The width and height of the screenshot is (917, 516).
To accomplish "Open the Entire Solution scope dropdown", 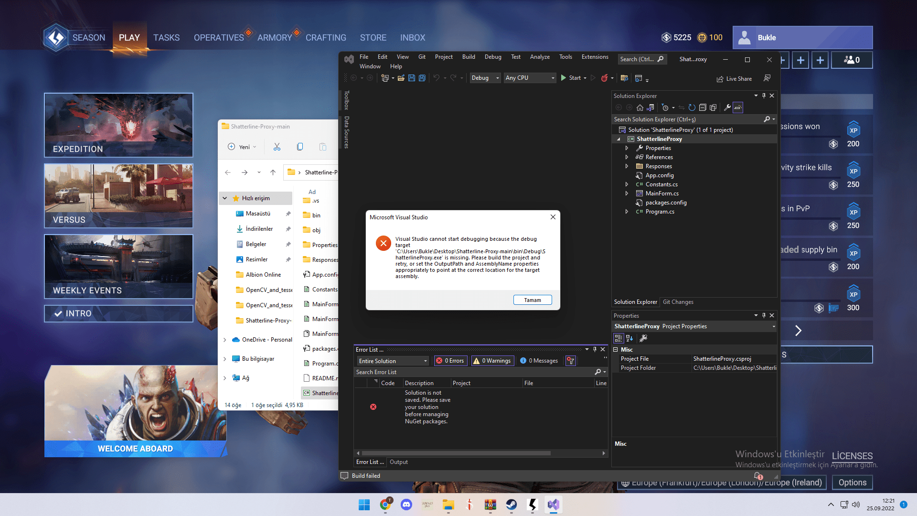I will [x=393, y=361].
